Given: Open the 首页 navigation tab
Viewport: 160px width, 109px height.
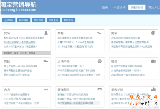Looking at the screenshot, I should tap(105, 7).
